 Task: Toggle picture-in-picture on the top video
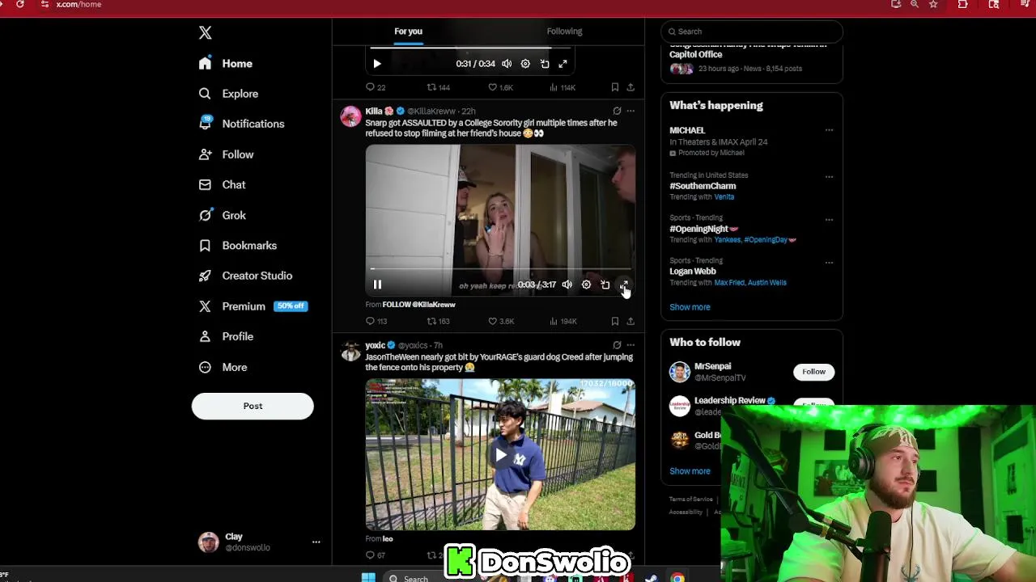coord(545,64)
